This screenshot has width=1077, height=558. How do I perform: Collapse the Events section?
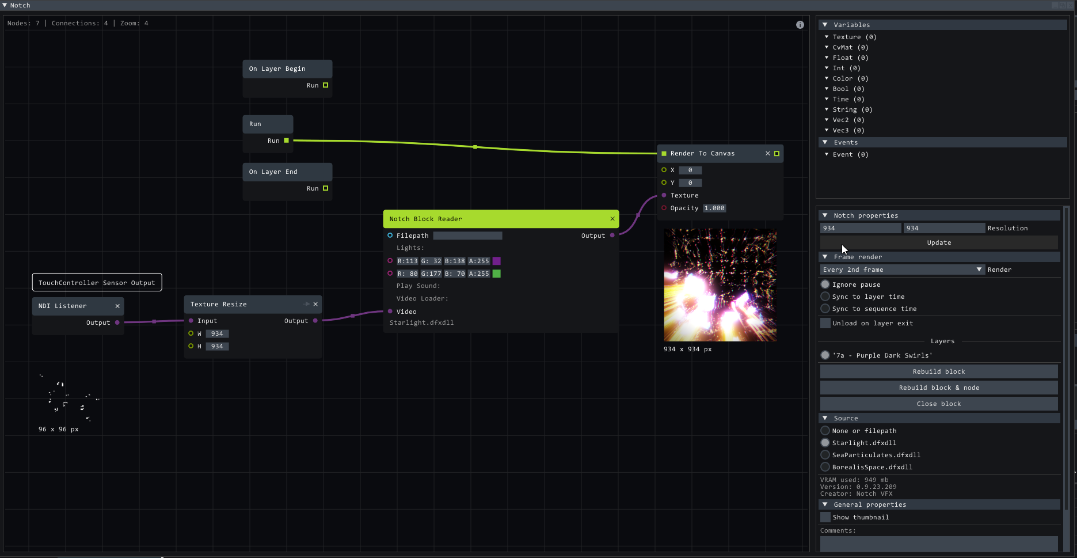pyautogui.click(x=825, y=142)
